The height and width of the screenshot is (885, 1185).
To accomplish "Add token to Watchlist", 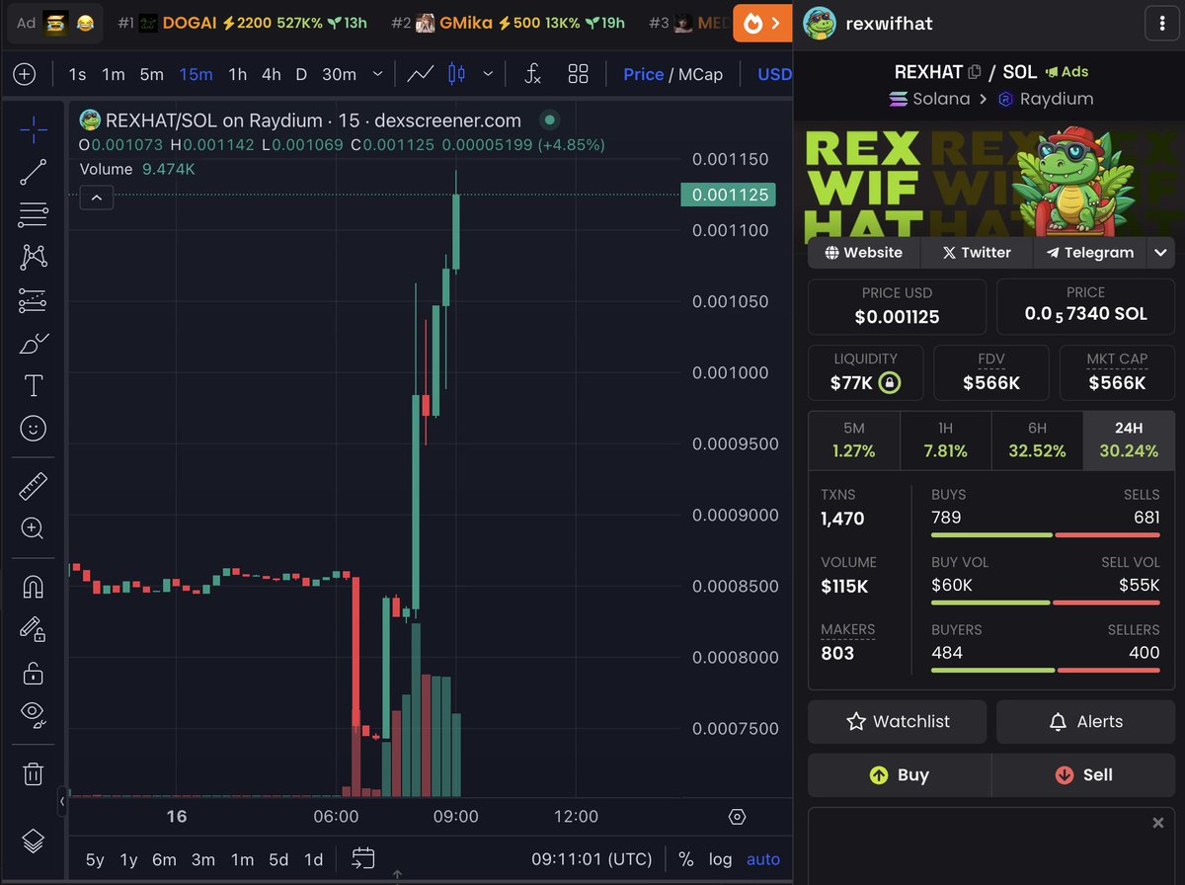I will pyautogui.click(x=897, y=722).
